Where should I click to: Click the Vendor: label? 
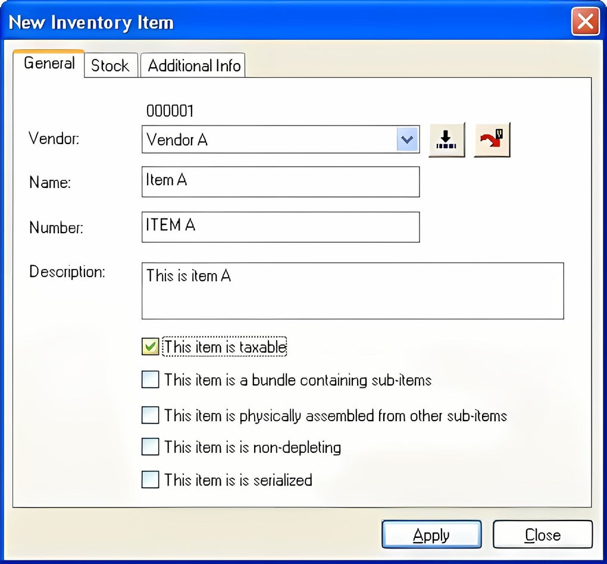click(54, 138)
